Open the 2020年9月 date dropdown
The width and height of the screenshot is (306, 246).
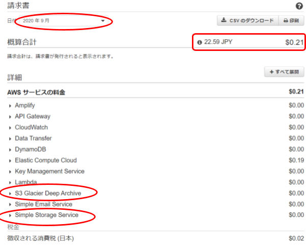click(64, 21)
